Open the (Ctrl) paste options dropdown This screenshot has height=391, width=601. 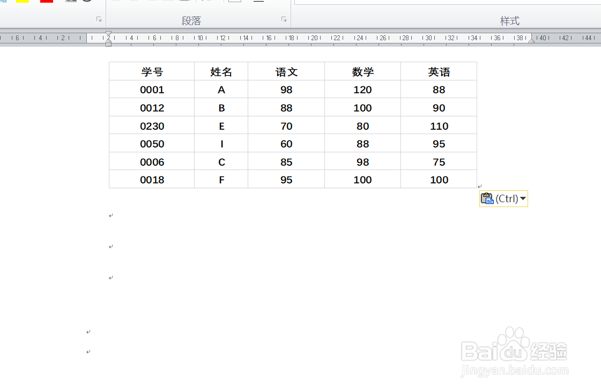coord(523,198)
